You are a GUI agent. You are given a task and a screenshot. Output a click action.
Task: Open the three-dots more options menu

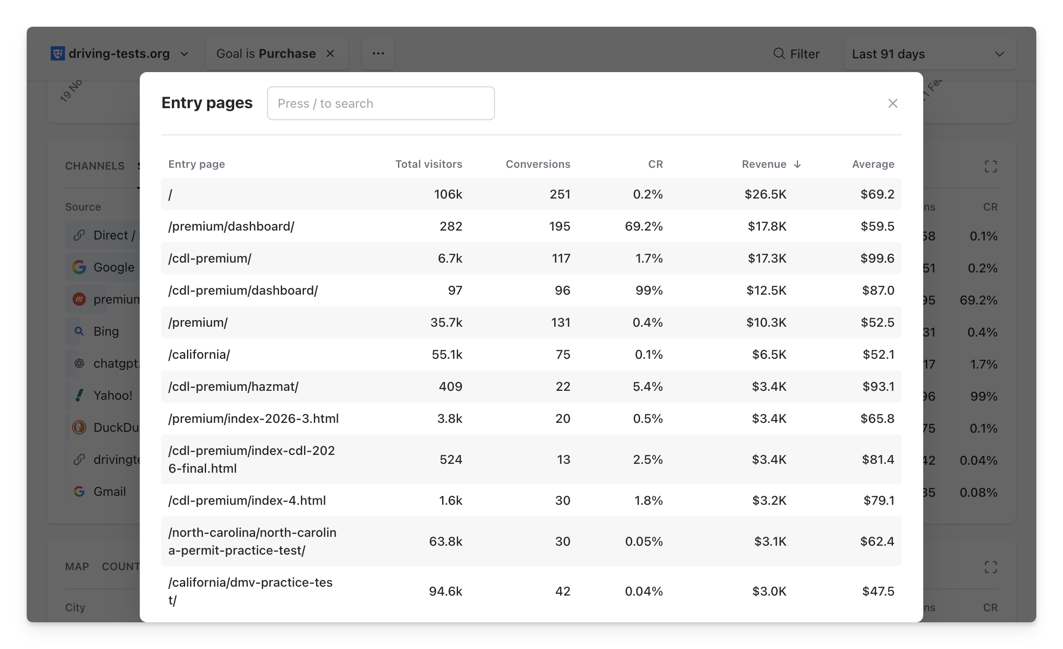[378, 53]
